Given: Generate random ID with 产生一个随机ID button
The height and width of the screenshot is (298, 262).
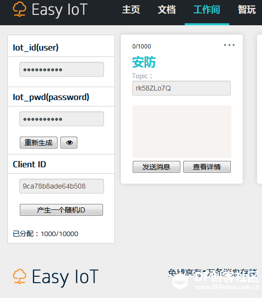Looking at the screenshot, I should [x=61, y=210].
